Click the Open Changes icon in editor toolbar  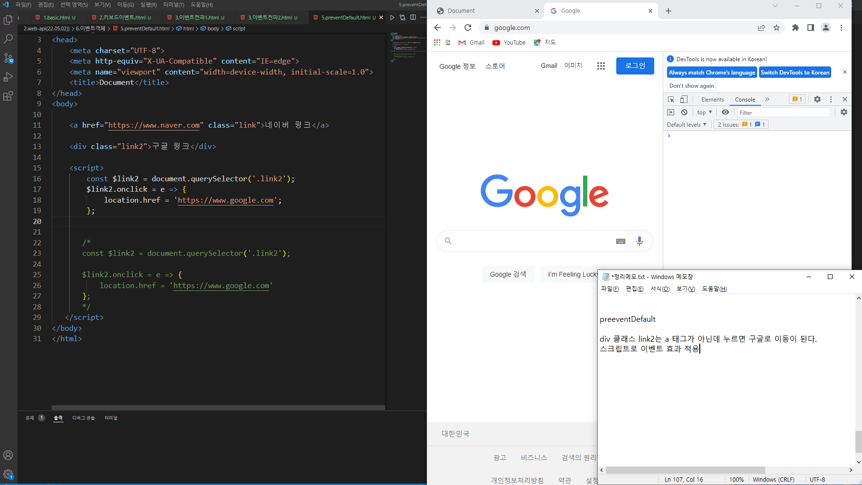pyautogui.click(x=402, y=18)
